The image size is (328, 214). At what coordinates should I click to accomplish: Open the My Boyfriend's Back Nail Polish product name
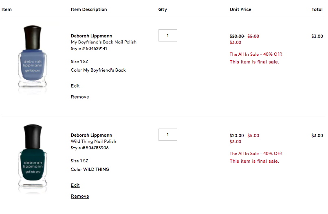pyautogui.click(x=103, y=42)
